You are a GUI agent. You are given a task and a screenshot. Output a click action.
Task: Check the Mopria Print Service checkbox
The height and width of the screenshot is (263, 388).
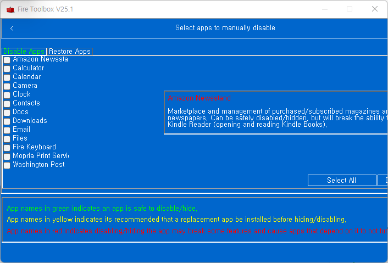(x=7, y=156)
